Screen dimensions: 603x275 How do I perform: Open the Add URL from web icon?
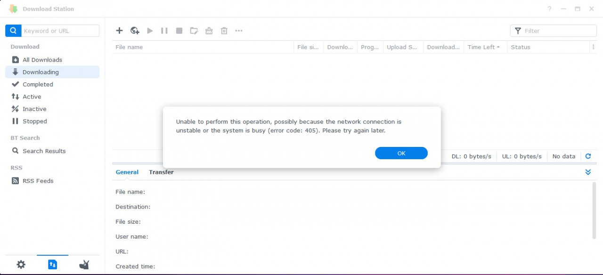(x=135, y=31)
